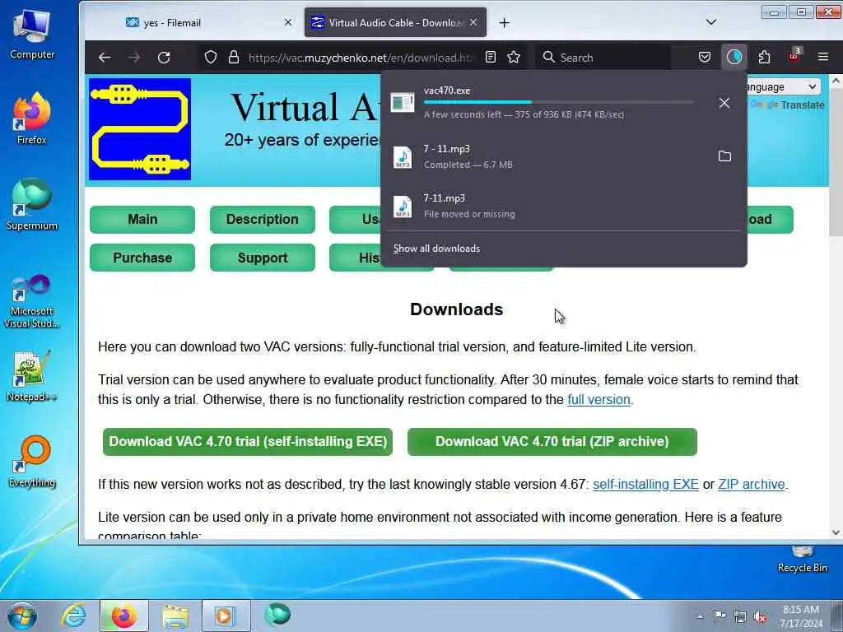Open the network tray icon
Image resolution: width=843 pixels, height=632 pixels.
click(740, 616)
